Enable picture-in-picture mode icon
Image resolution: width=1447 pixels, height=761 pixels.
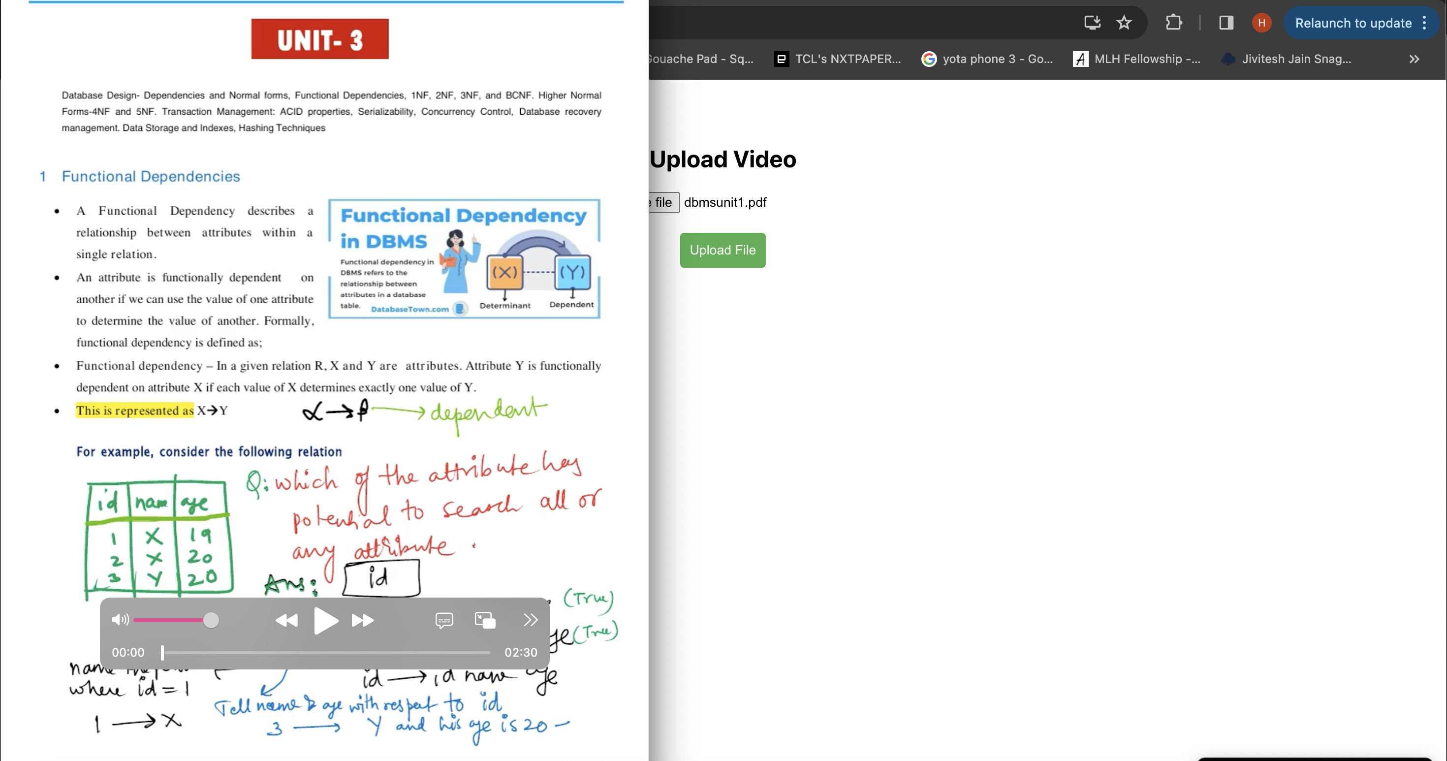(485, 620)
